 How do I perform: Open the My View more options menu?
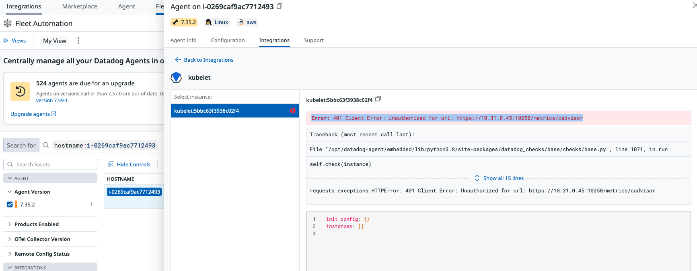coord(78,40)
